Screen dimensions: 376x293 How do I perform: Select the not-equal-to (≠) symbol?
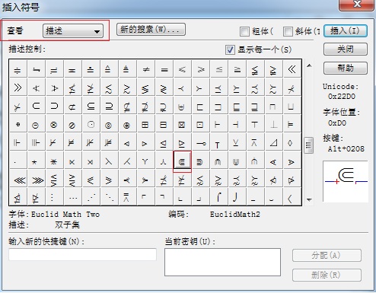146,69
